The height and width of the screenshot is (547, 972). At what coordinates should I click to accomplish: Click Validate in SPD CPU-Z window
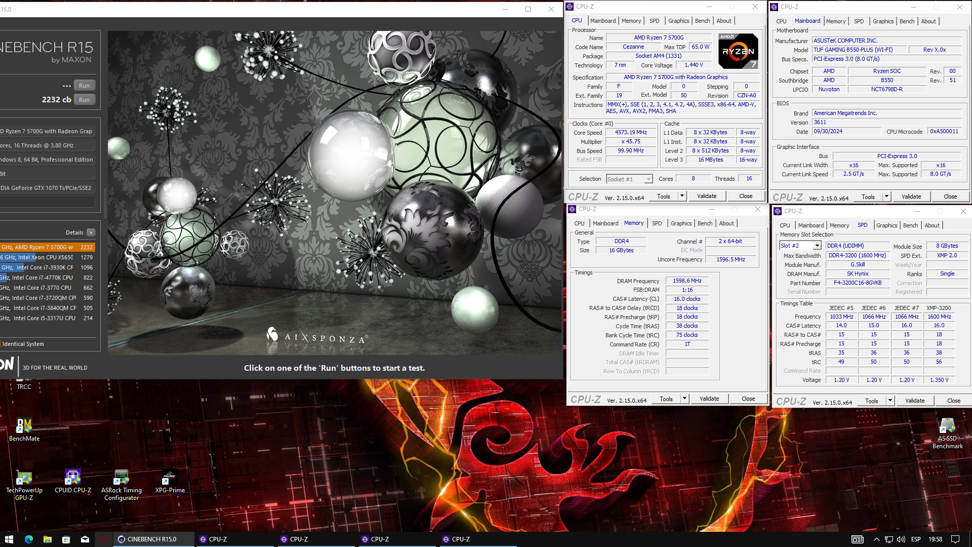(x=915, y=401)
